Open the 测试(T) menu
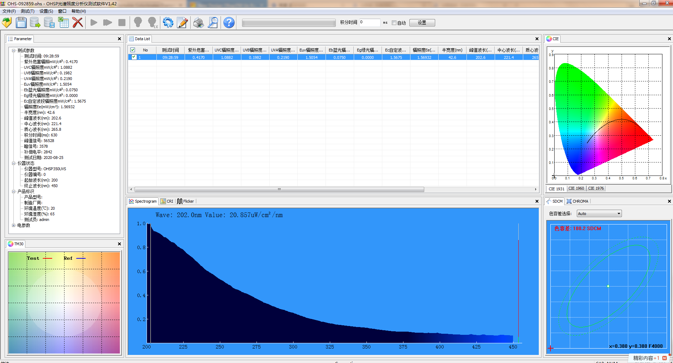The image size is (673, 363). (27, 11)
